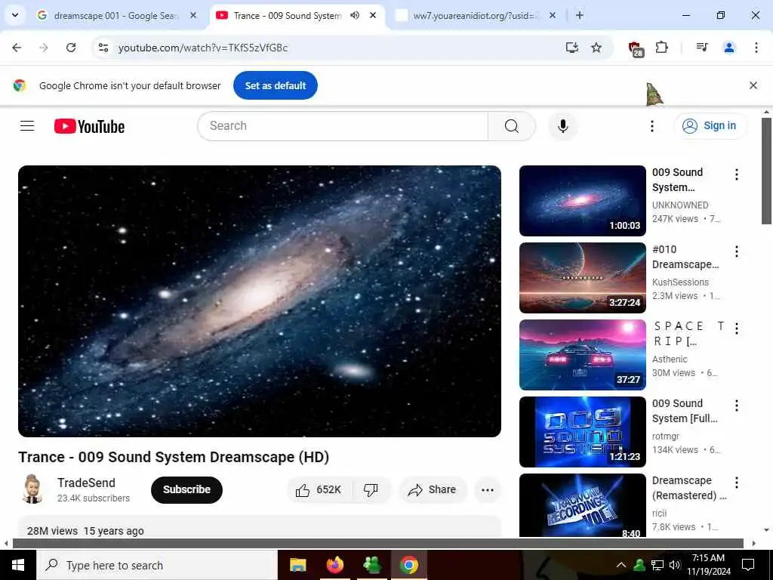Open Chrome's three-dot menu
This screenshot has width=773, height=580.
[756, 48]
